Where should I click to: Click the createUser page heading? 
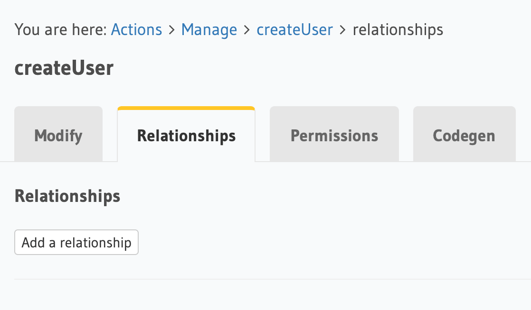point(64,67)
